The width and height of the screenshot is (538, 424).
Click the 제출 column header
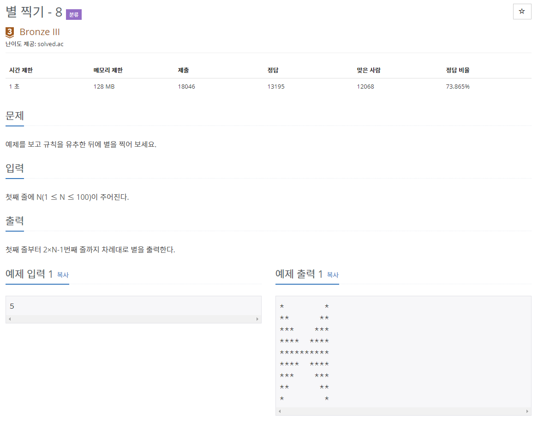coord(183,70)
